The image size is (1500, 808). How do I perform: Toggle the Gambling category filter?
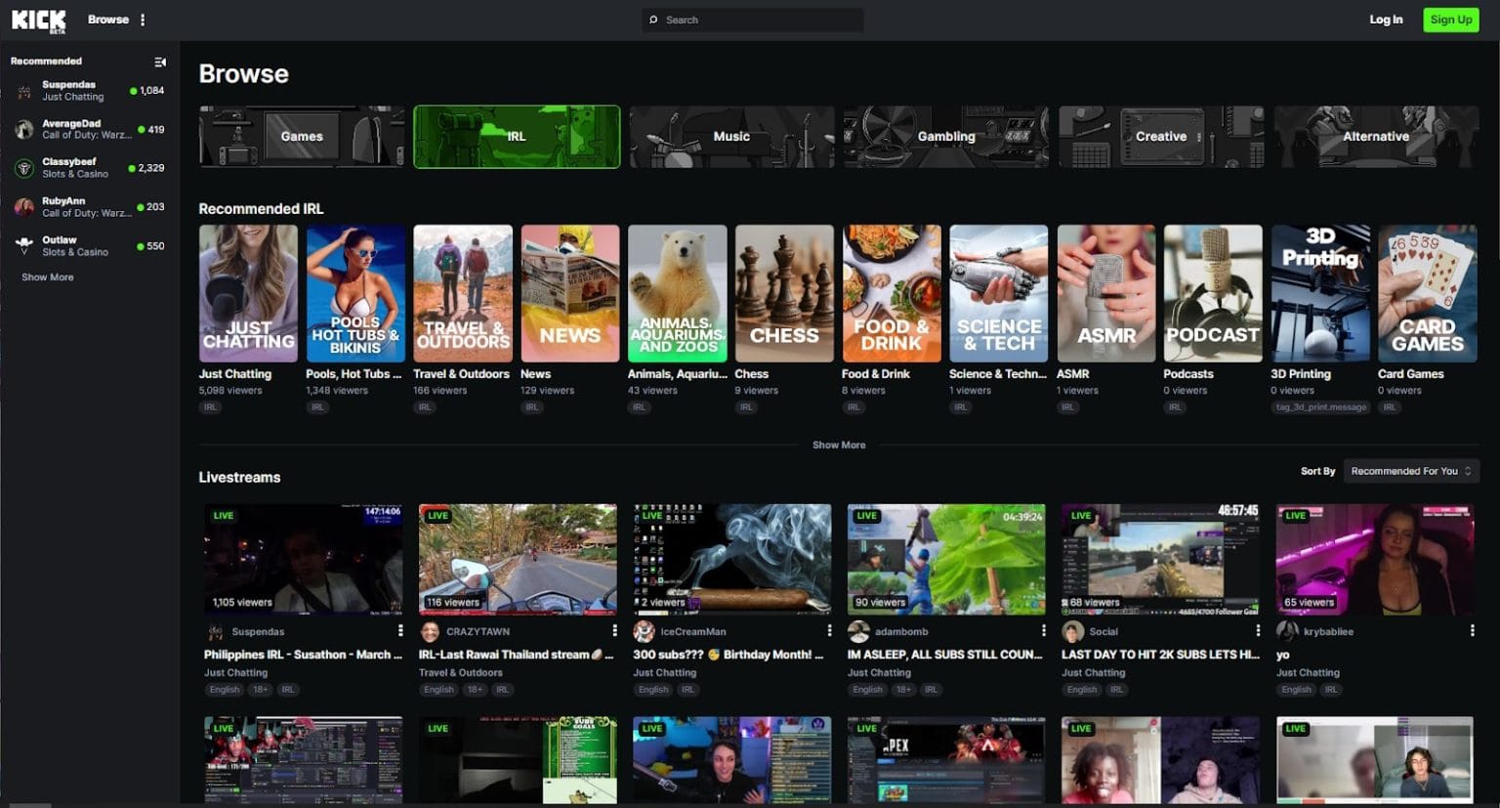point(945,136)
